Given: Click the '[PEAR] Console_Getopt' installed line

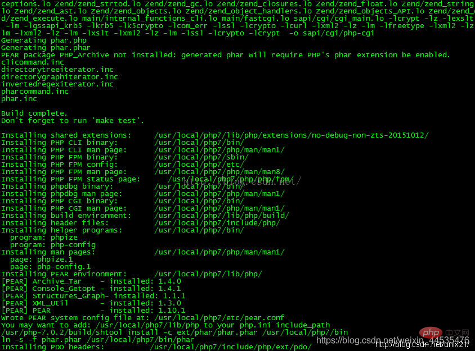Looking at the screenshot, I should (91, 289).
